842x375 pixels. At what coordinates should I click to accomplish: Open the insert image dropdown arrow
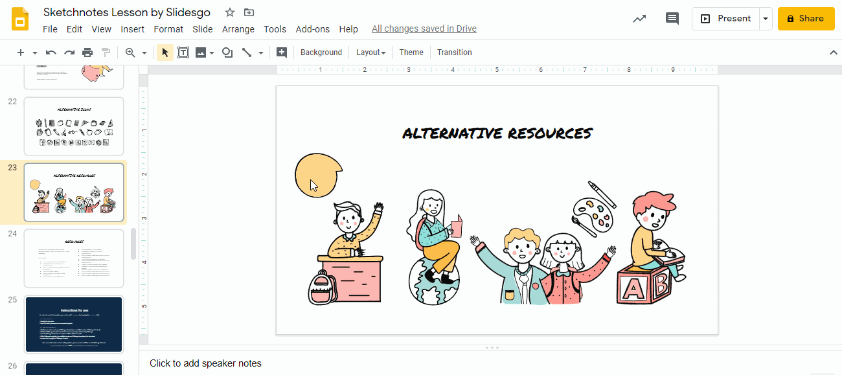[x=212, y=52]
